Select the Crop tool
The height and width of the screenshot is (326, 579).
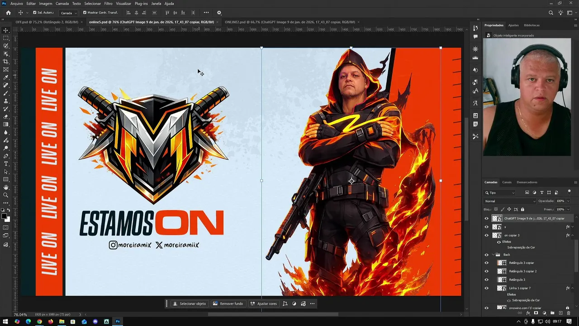click(6, 62)
